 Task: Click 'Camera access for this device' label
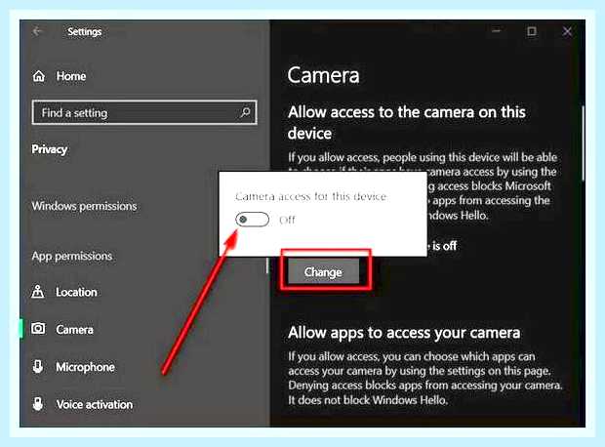click(x=310, y=196)
